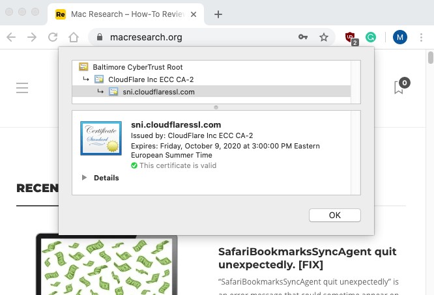Open Chrome's three-dot menu
434x295 pixels.
click(422, 38)
